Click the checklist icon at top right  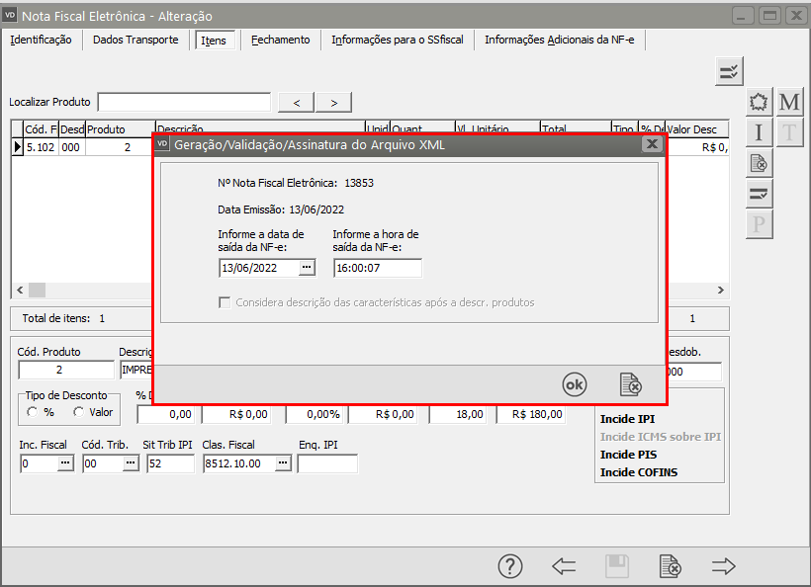[729, 71]
